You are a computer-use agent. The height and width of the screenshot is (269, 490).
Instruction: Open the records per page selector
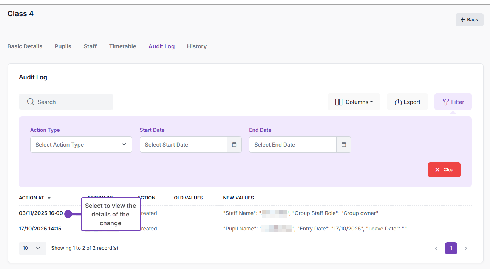(32, 248)
